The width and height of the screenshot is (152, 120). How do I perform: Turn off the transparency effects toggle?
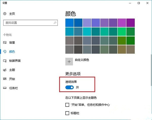69,87
